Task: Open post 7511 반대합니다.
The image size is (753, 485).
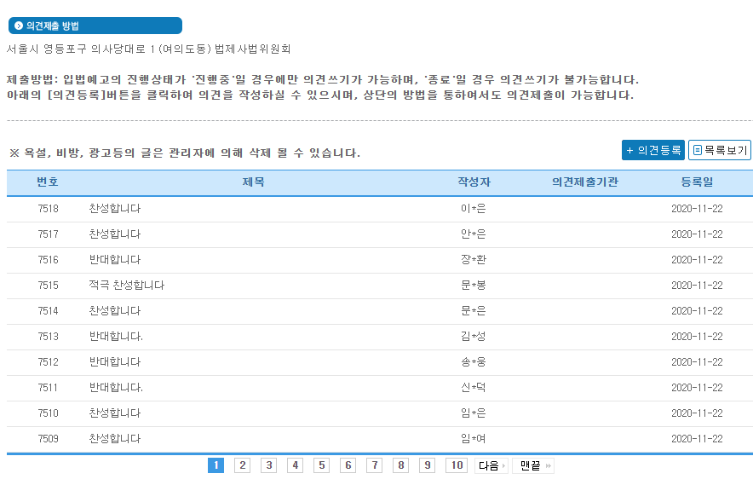Action: (x=116, y=388)
